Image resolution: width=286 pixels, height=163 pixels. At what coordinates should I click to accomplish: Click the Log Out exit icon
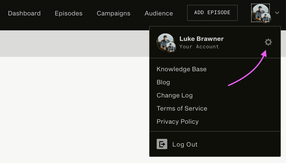click(162, 144)
